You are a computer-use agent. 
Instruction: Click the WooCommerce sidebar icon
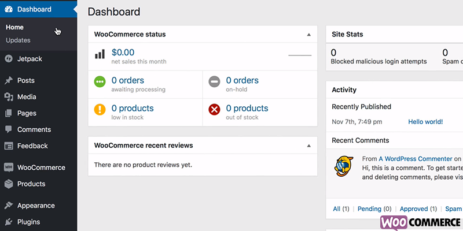[x=9, y=167]
